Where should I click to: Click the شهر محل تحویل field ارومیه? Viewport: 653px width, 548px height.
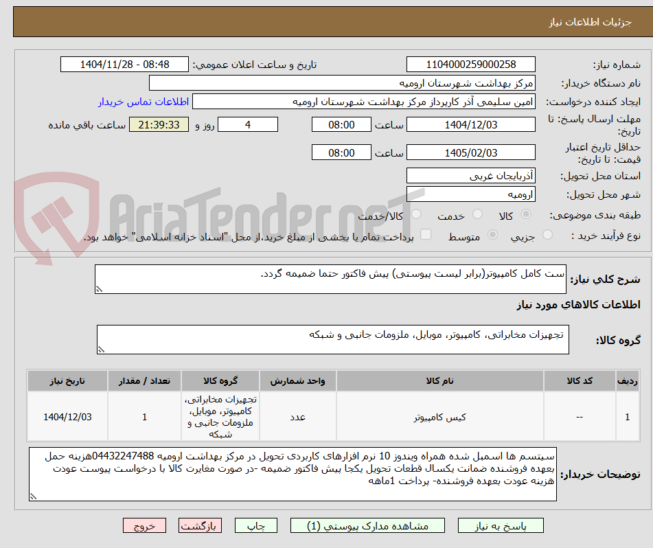[x=470, y=194]
